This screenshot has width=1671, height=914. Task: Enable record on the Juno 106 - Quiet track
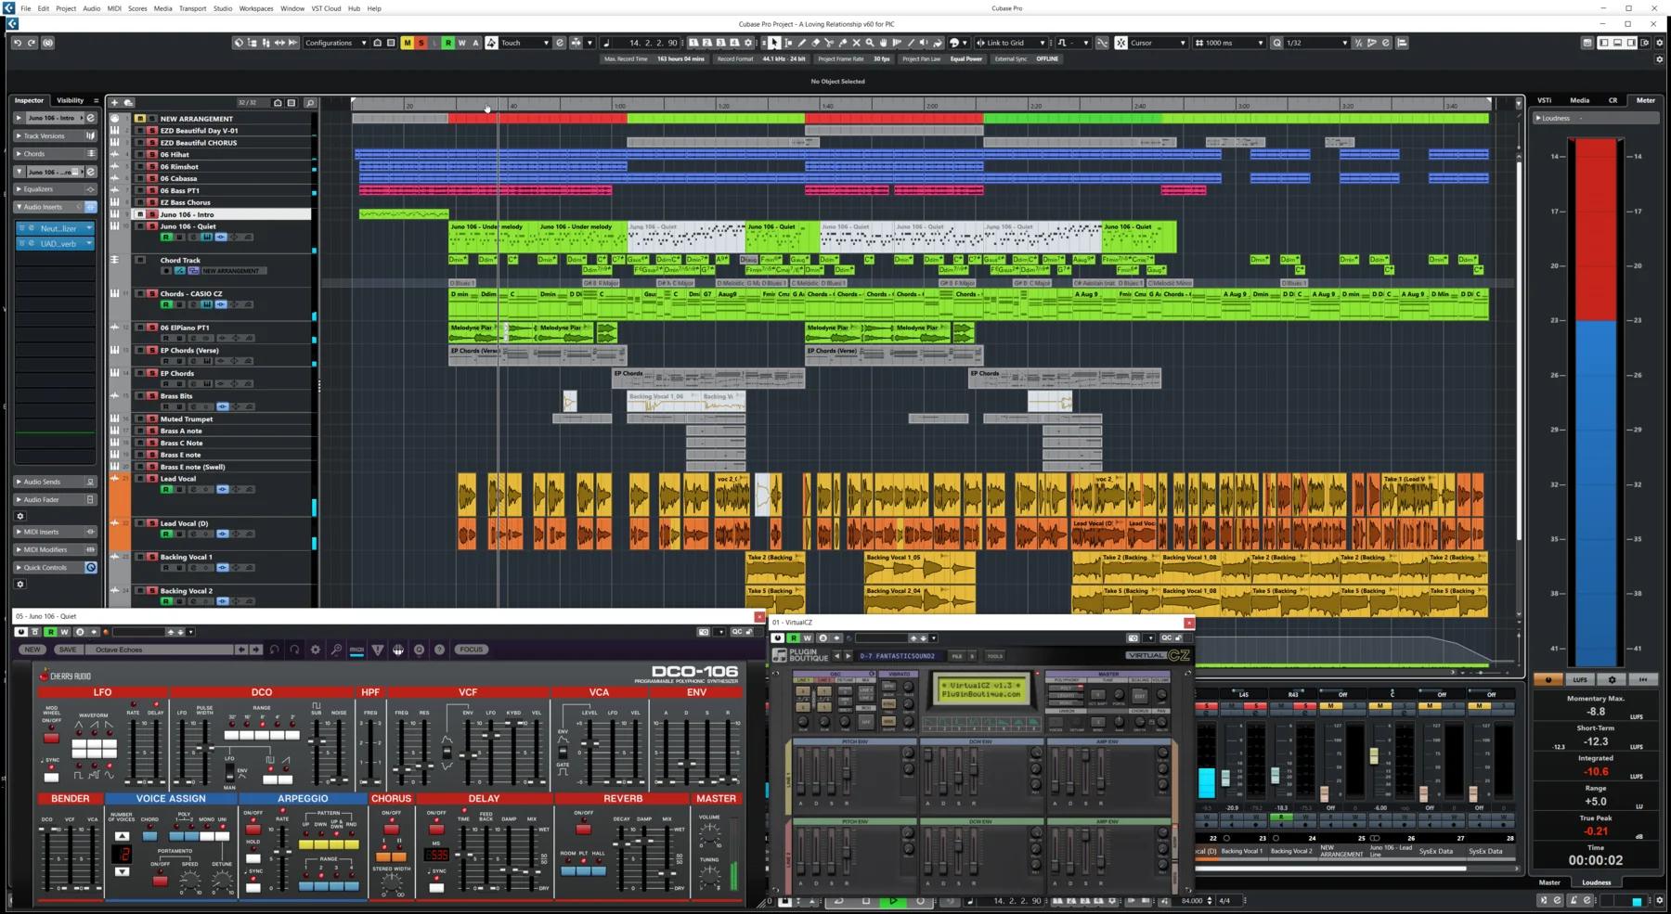click(167, 237)
